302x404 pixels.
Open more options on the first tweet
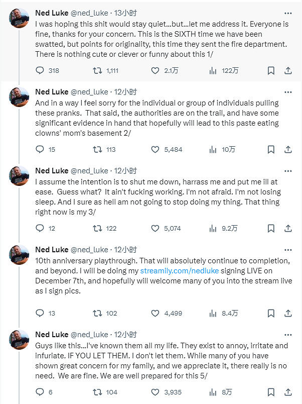click(x=287, y=13)
